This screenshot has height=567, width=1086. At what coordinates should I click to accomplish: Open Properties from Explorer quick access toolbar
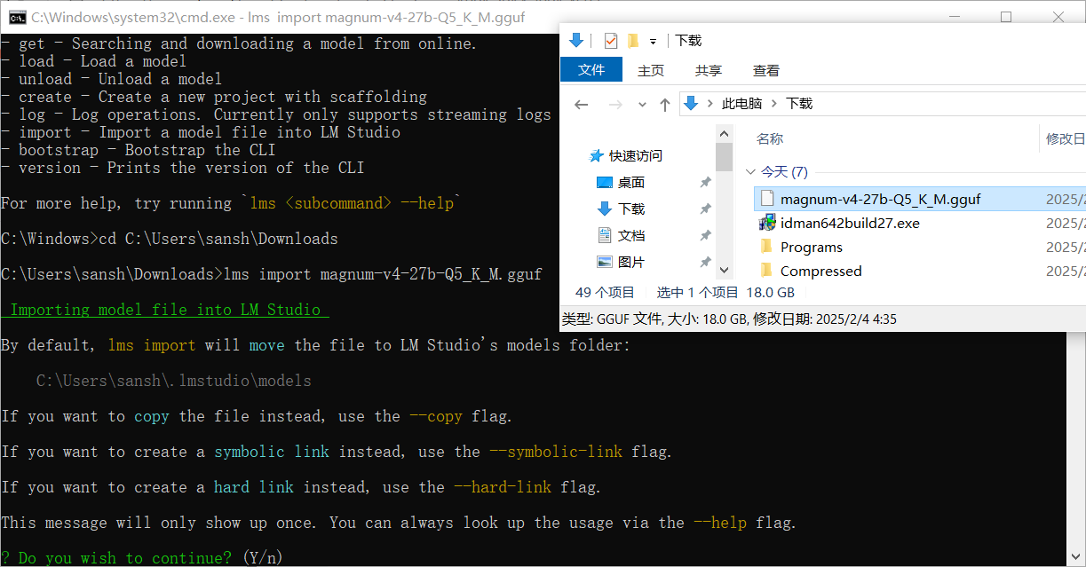tap(610, 40)
